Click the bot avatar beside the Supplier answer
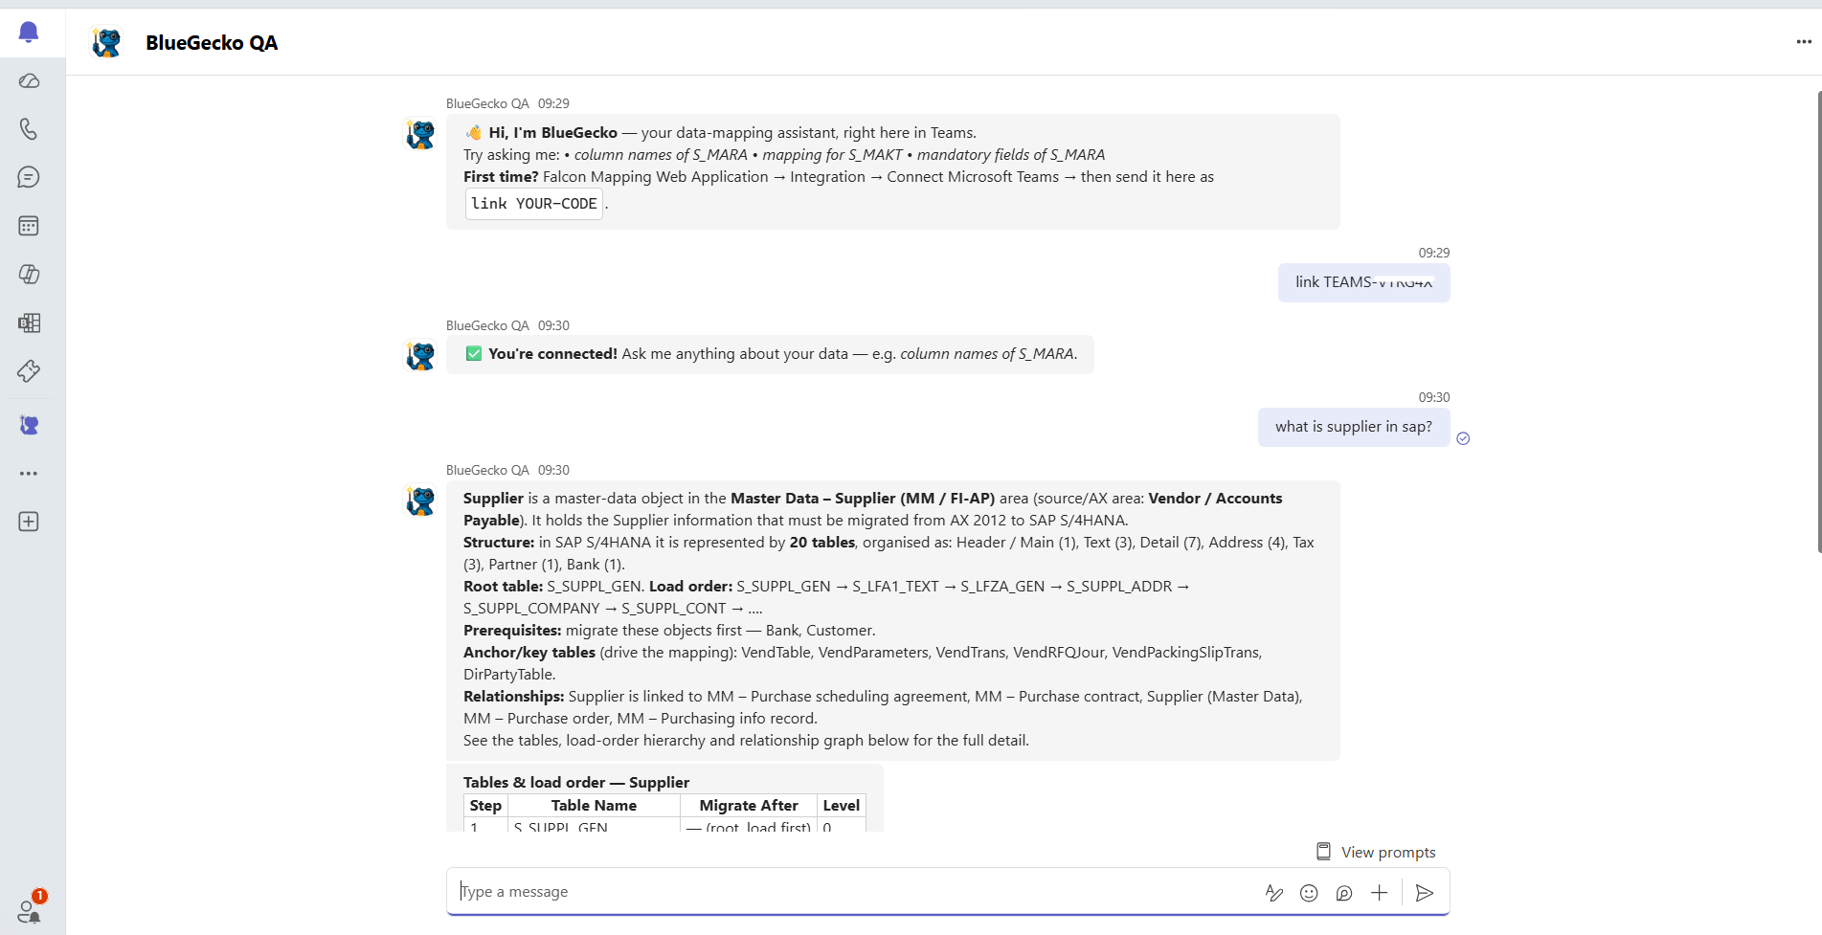Screen dimensions: 1822x935 pos(420,500)
